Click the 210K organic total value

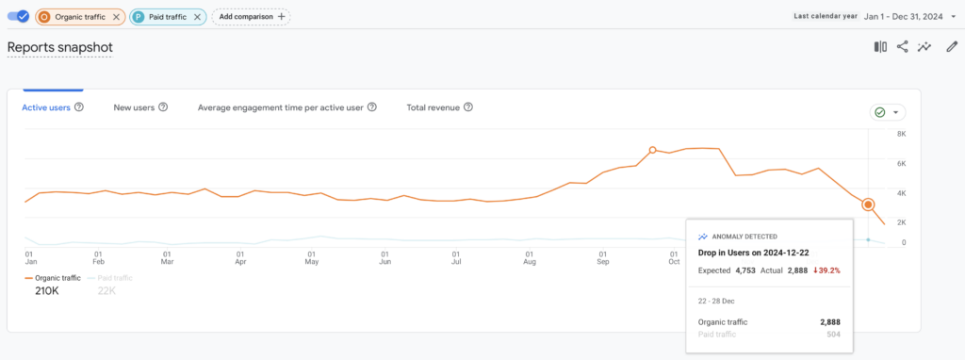pyautogui.click(x=47, y=290)
